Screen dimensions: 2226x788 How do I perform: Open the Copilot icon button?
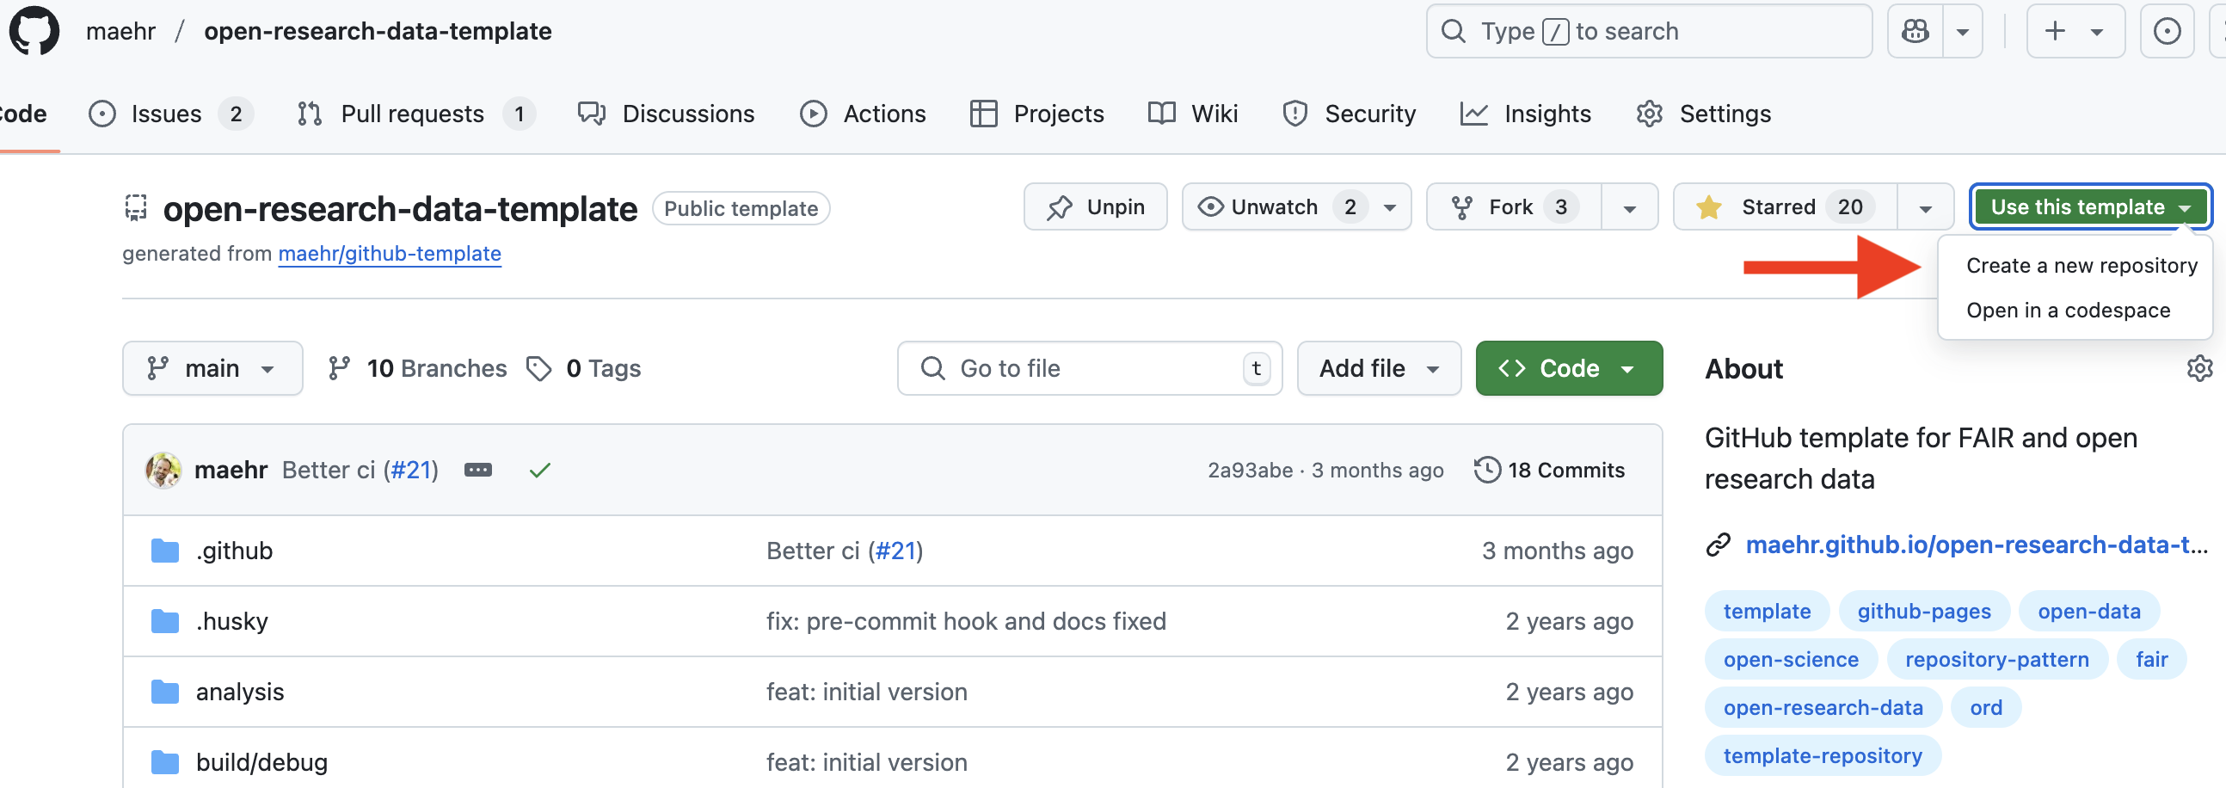tap(1915, 31)
